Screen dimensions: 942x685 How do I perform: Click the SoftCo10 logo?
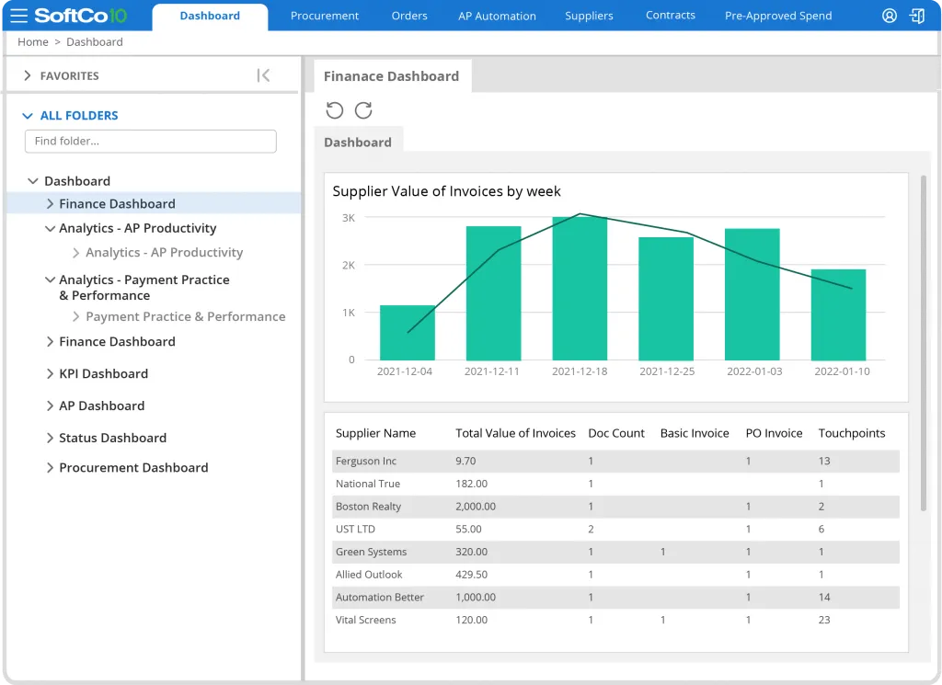pyautogui.click(x=81, y=16)
